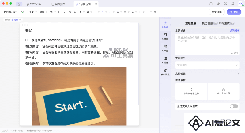This screenshot has width=245, height=133.
Task: Open the AI审查 sidebar panel
Action: [x=165, y=48]
